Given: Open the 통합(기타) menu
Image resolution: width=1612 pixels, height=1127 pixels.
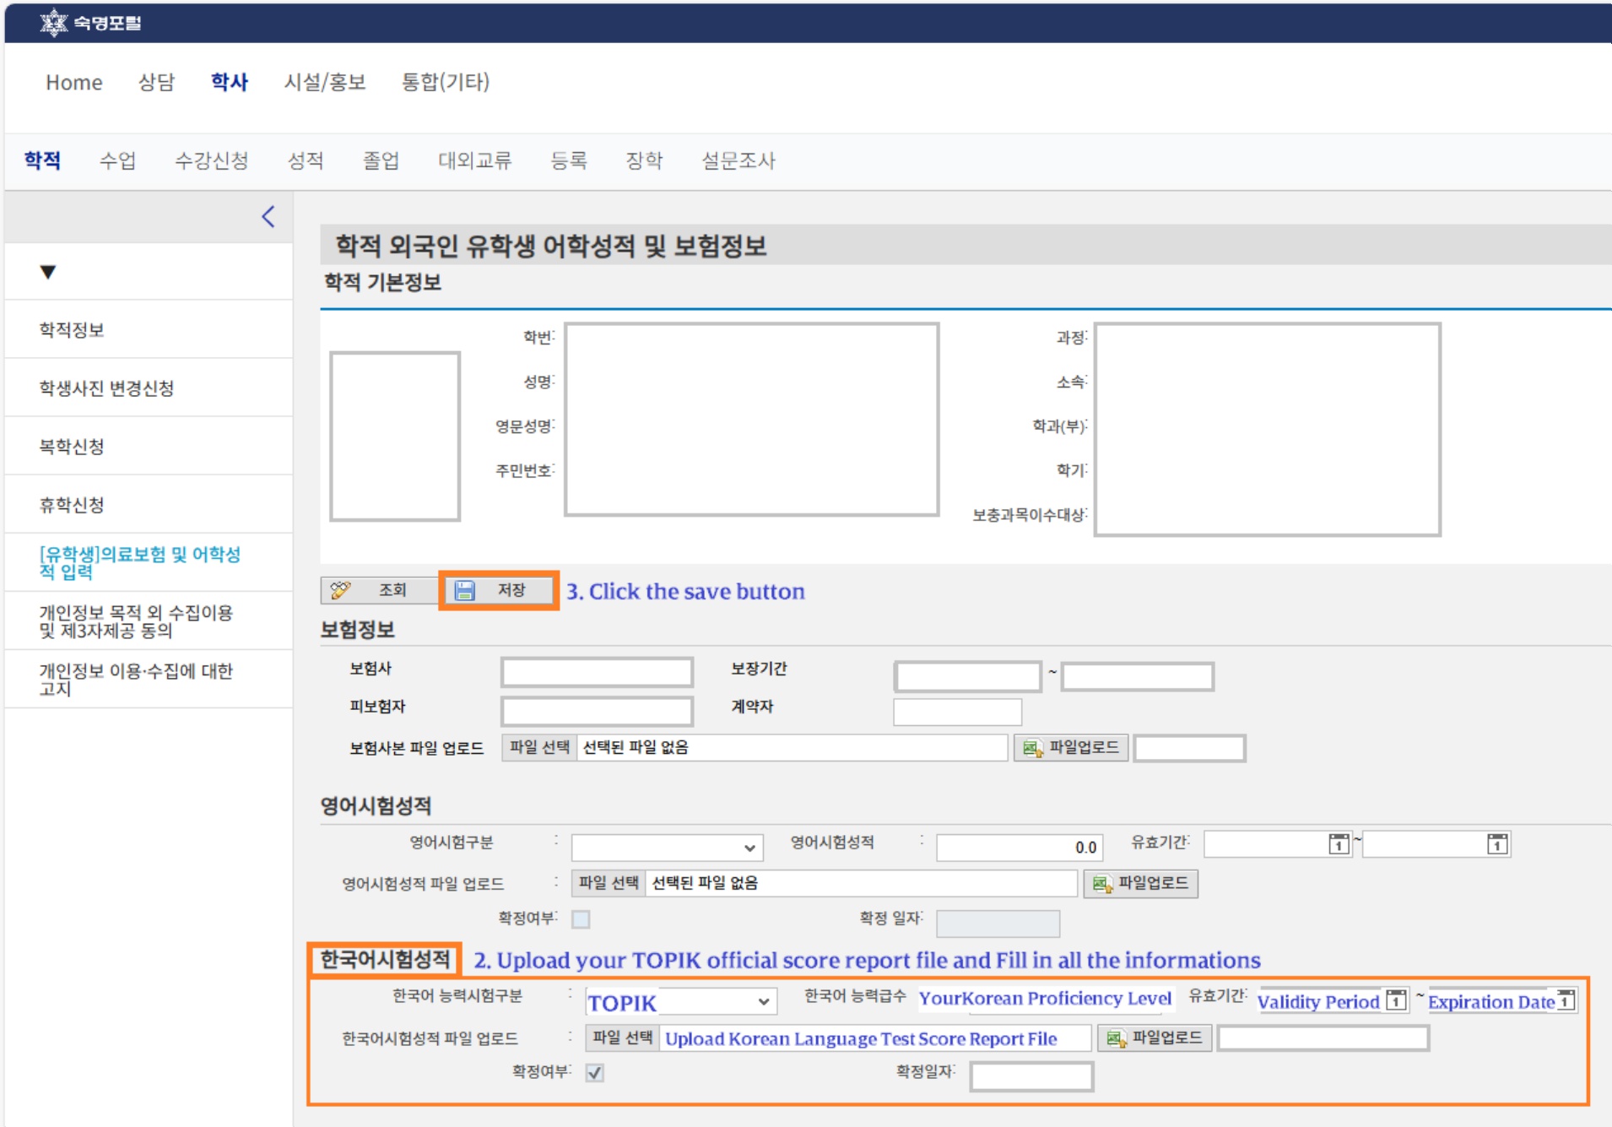Looking at the screenshot, I should (446, 82).
